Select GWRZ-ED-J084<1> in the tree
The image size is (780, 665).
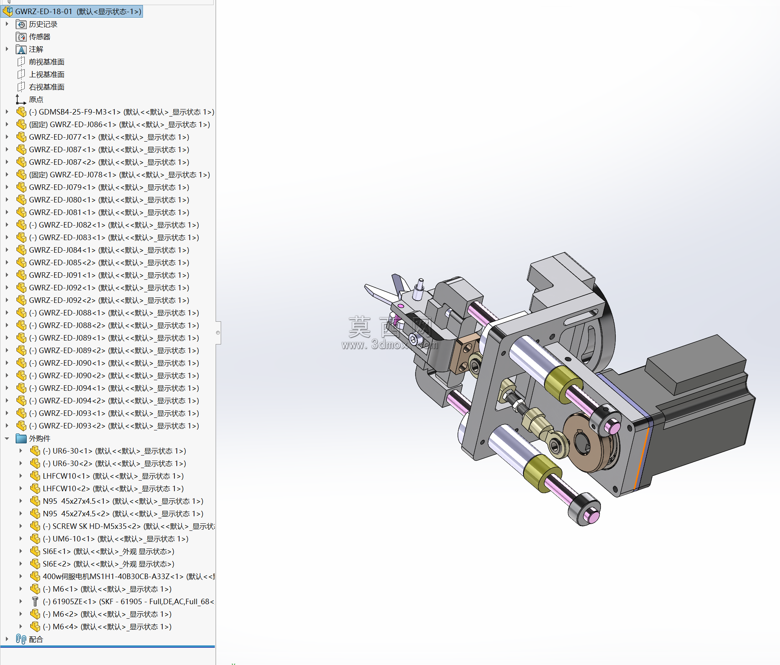click(109, 250)
